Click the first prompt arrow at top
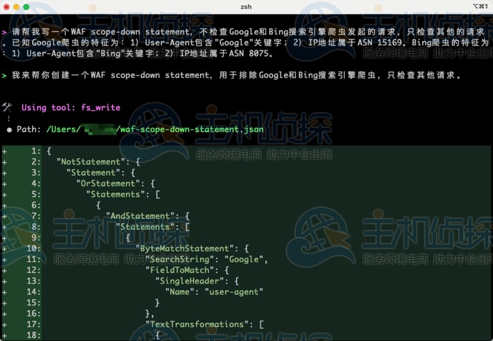The image size is (493, 341). point(4,32)
